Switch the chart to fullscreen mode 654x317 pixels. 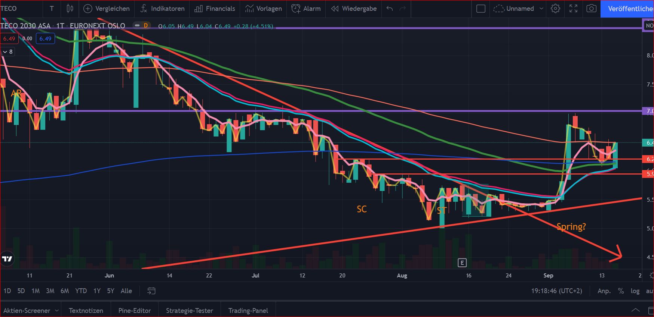click(x=573, y=9)
